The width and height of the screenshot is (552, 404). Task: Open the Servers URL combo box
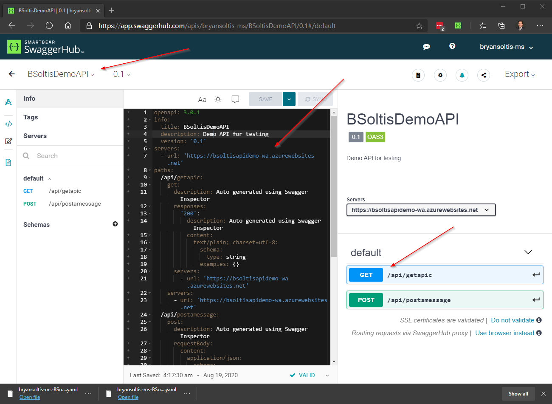click(421, 210)
